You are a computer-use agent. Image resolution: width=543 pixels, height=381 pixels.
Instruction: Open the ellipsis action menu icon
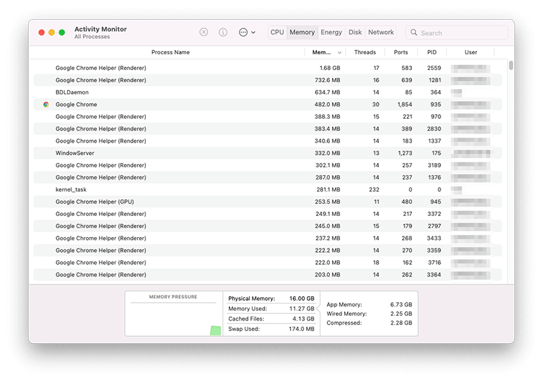click(243, 32)
